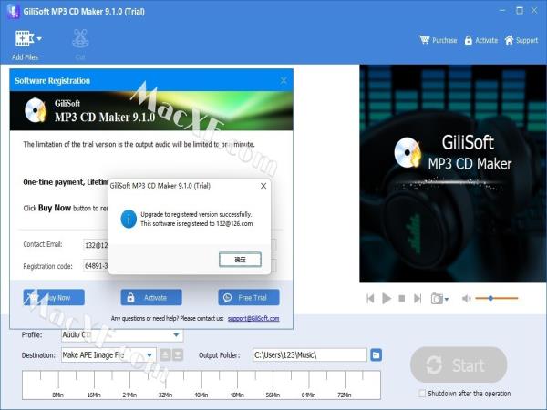Open the Add Files dropdown arrow
This screenshot has height=410, width=547.
39,39
